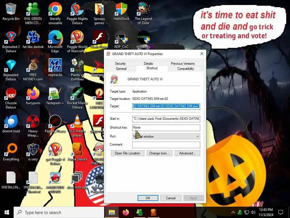Open the volume control in system tray
Viewport: 290px width, 218px height.
coord(253,212)
